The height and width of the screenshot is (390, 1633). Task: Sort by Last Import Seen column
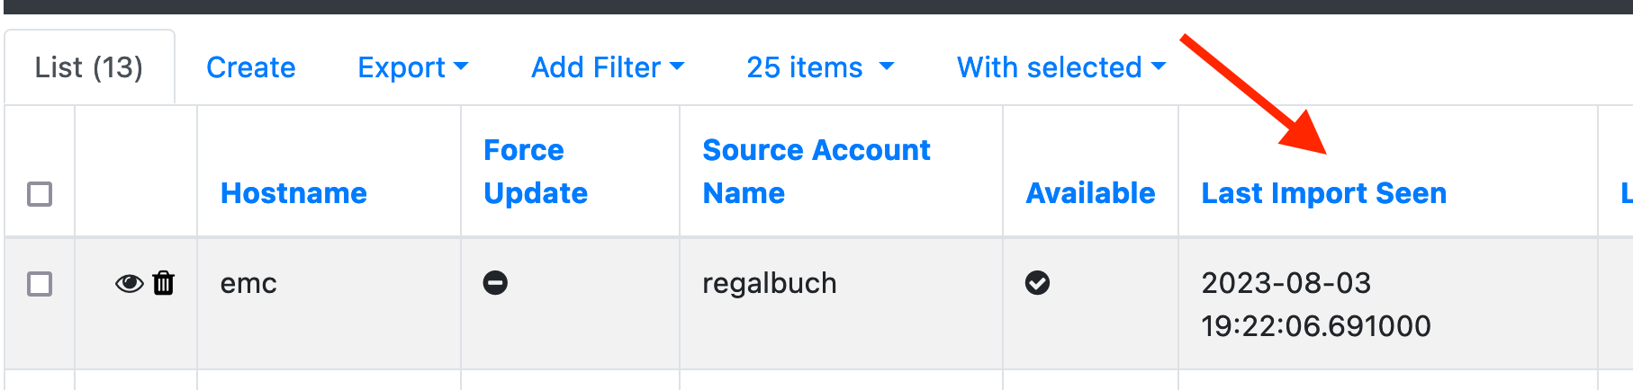pyautogui.click(x=1323, y=193)
